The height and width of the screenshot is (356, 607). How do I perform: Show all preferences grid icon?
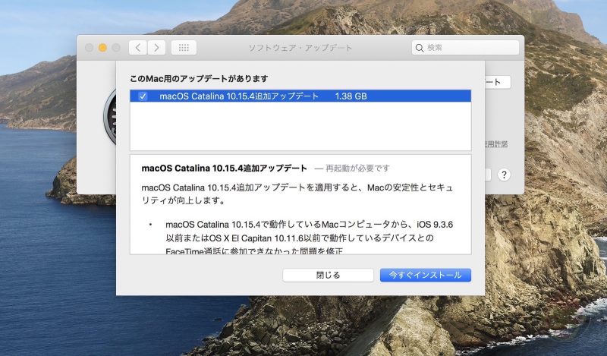coord(184,48)
